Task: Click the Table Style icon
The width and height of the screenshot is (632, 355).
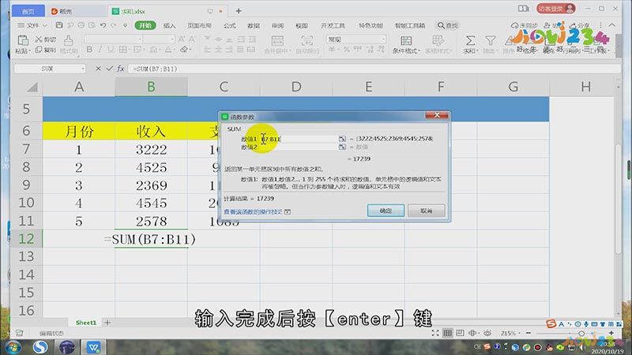Action: tap(438, 40)
